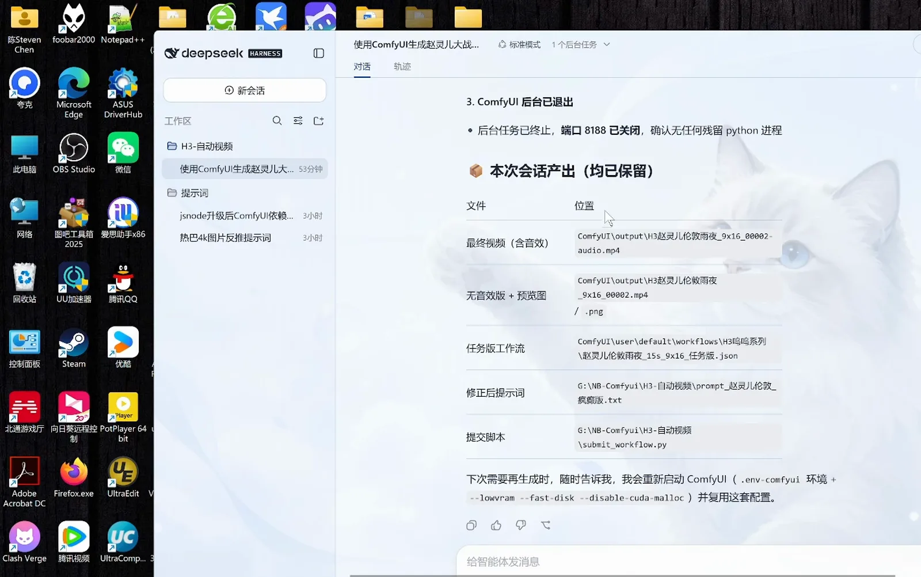Toggle 标准模式 mode selector
Screen dimensions: 921x577
[x=519, y=44]
